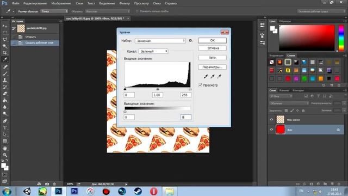Viewport: 348px width, 196px height.
Task: Toggle Quick Mask mode icon
Action: click(5, 175)
